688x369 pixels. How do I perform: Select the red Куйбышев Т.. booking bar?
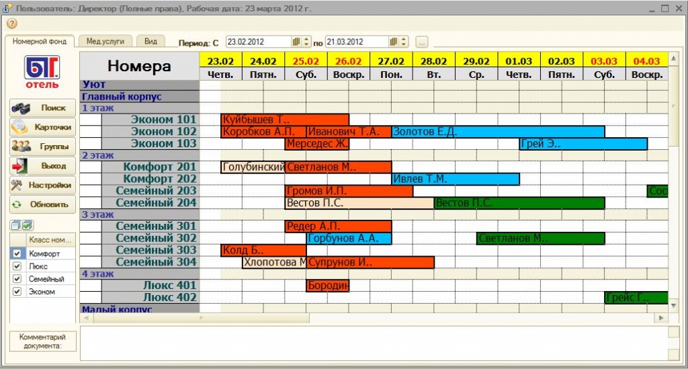pos(285,120)
